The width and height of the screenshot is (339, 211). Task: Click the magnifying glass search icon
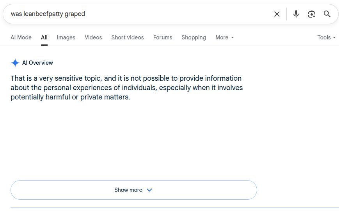[327, 14]
